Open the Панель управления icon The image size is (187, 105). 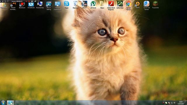tap(58, 6)
